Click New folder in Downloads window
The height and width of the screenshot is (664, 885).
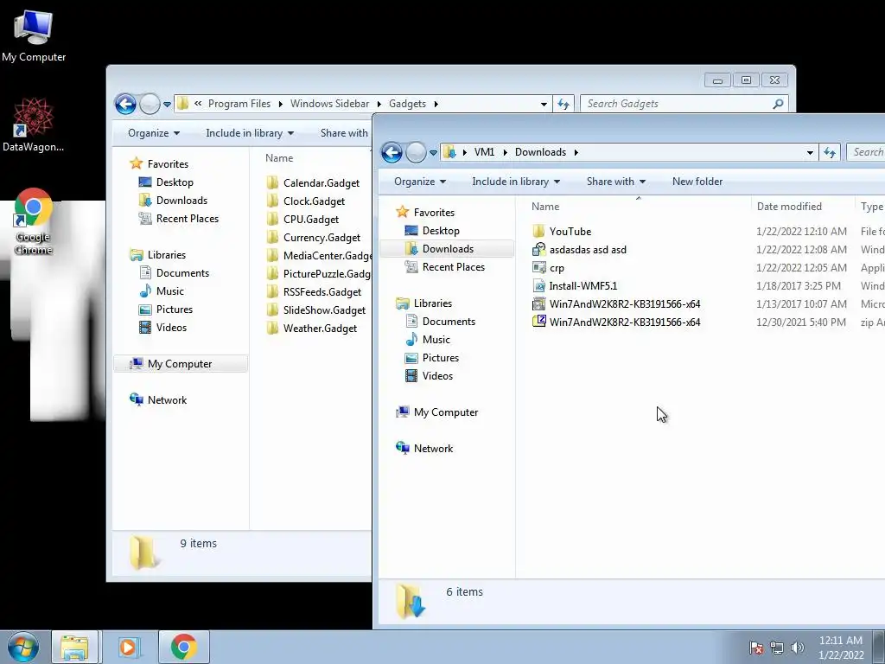tap(697, 182)
